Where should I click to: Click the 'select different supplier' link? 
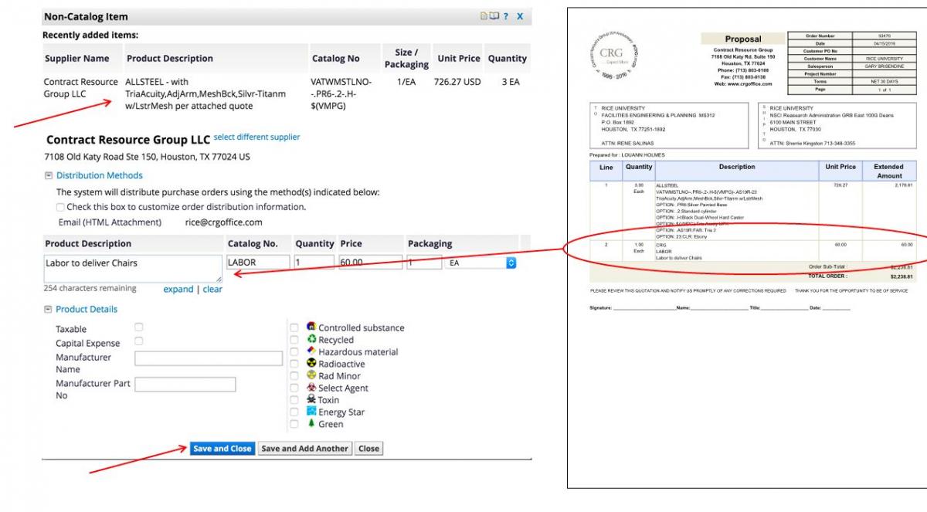(256, 137)
